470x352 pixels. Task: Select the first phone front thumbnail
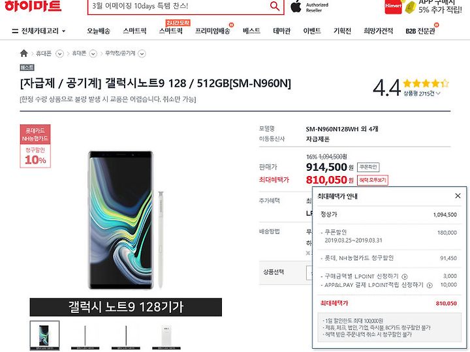pyautogui.click(x=44, y=335)
